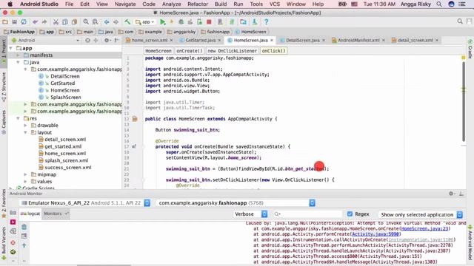Collapse the layout folder
Screen dimensions: 474x266
pyautogui.click(x=25, y=132)
